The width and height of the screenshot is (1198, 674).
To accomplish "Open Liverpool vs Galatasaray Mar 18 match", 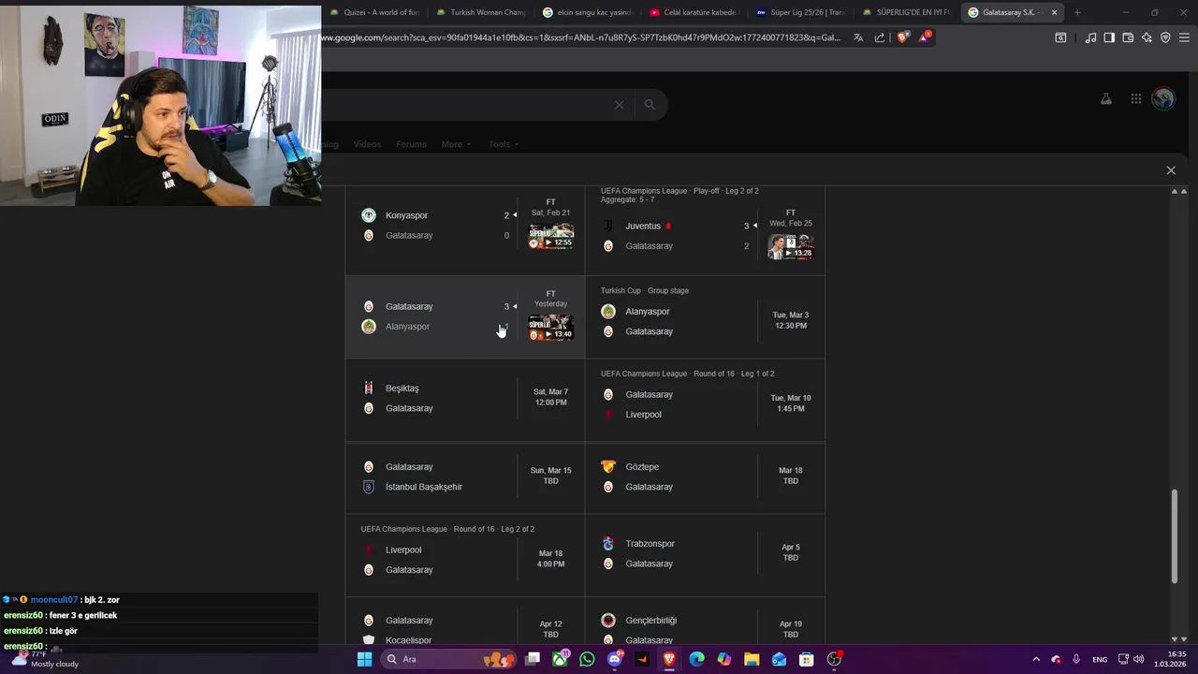I will pos(465,554).
